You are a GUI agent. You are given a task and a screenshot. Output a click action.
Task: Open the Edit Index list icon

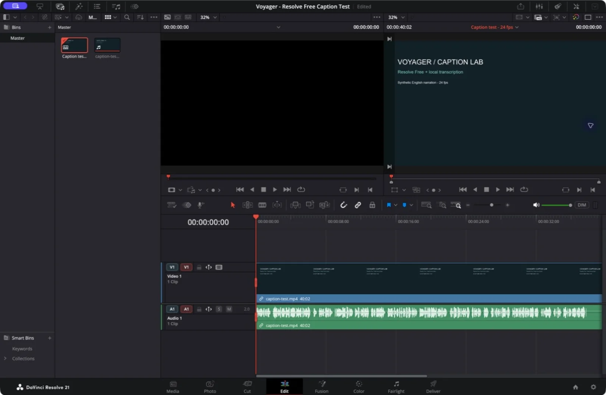point(97,6)
